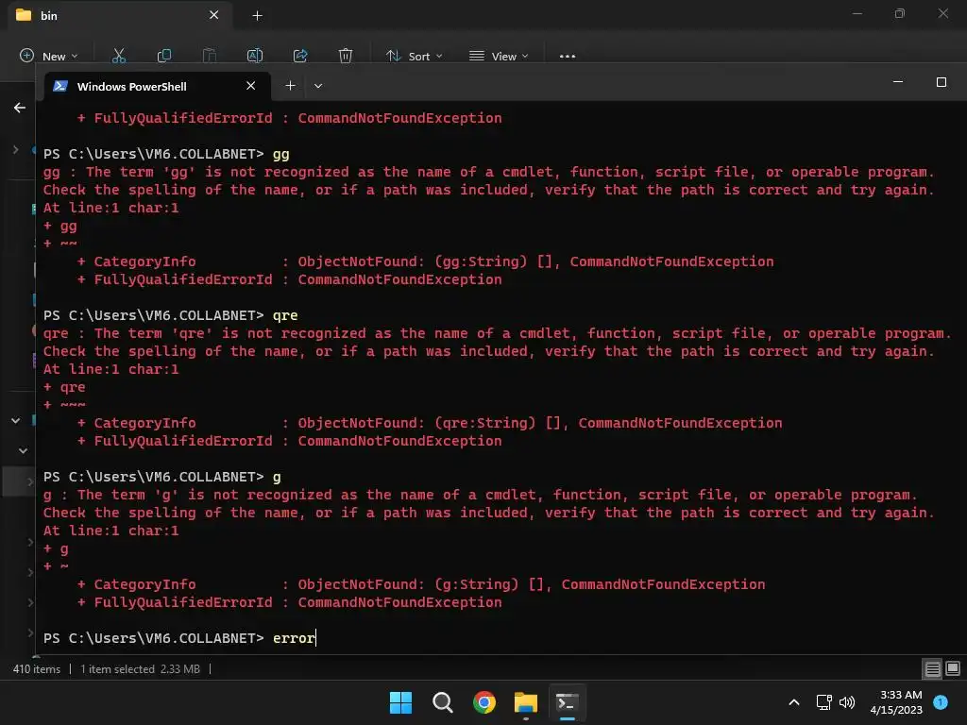Image resolution: width=967 pixels, height=725 pixels.
Task: Minimize the PowerShell terminal window
Action: (x=898, y=82)
